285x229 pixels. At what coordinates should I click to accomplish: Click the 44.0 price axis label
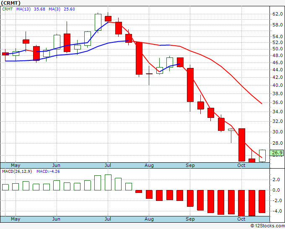[x=277, y=70]
